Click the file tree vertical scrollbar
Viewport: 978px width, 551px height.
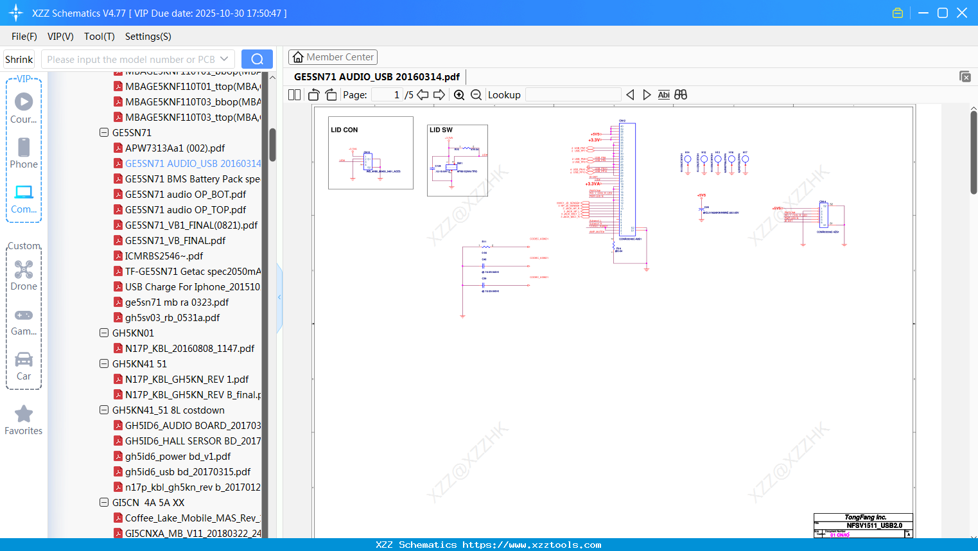click(x=272, y=145)
